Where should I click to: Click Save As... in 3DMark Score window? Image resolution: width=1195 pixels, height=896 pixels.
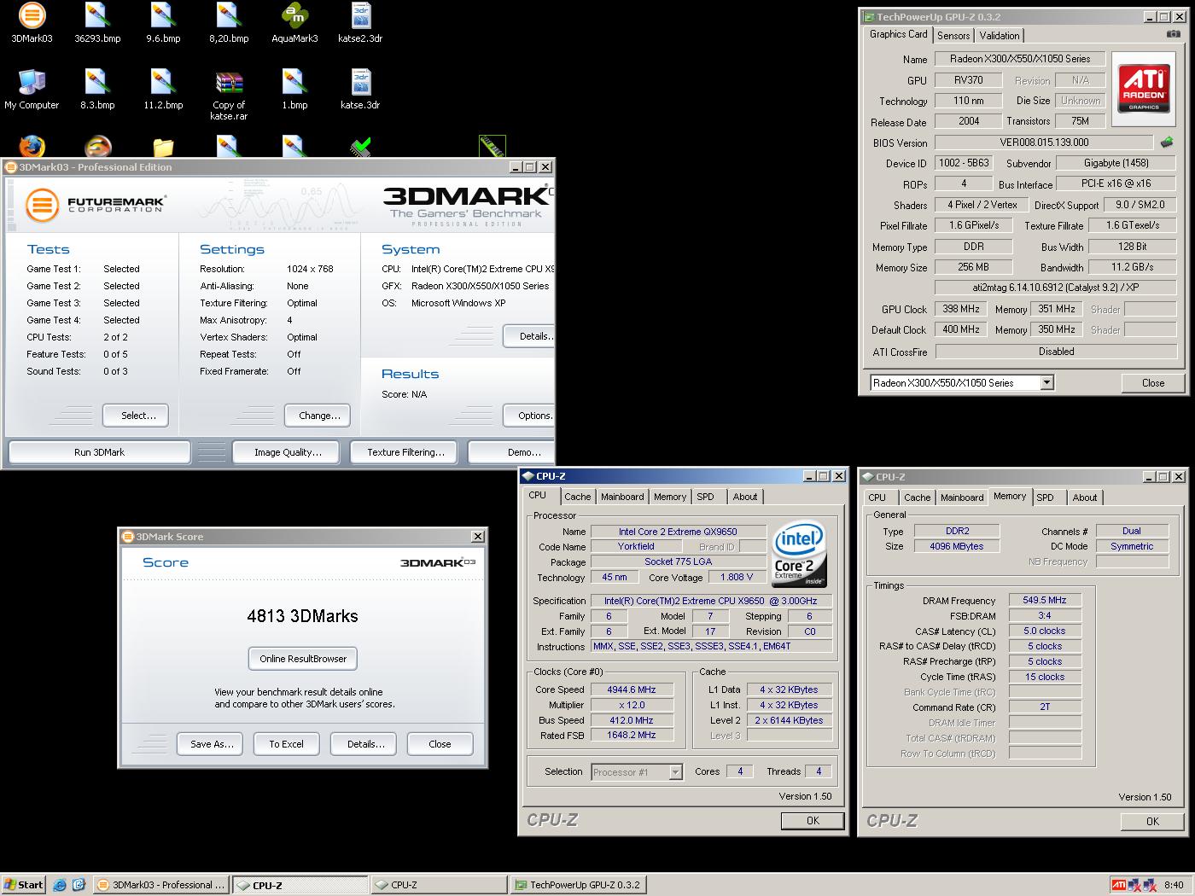210,744
